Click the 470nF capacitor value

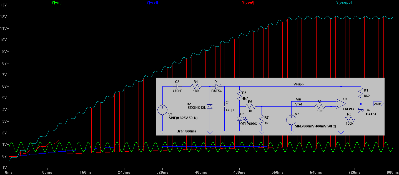tap(177, 91)
